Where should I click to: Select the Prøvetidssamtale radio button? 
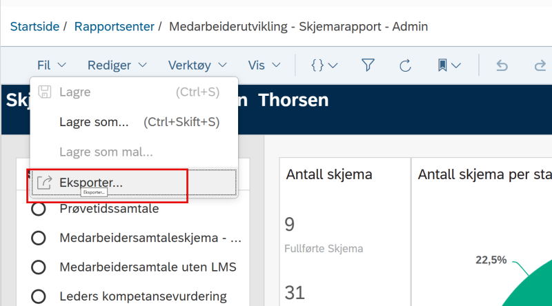[39, 209]
